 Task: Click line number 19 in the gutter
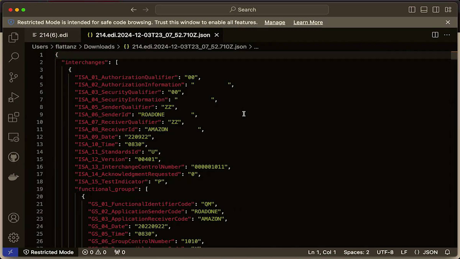pyautogui.click(x=39, y=189)
